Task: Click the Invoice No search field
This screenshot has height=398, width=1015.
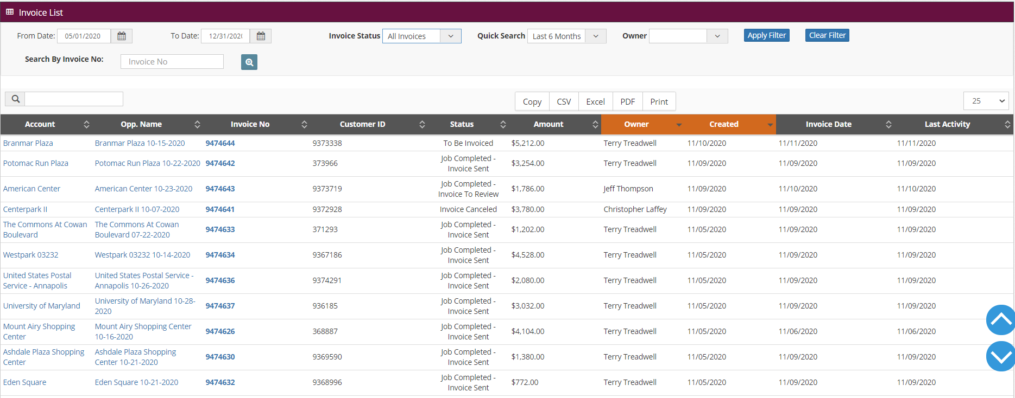Action: 172,62
